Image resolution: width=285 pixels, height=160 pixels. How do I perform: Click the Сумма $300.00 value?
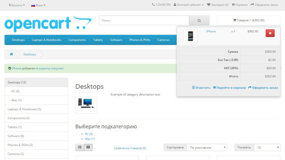coord(270,52)
